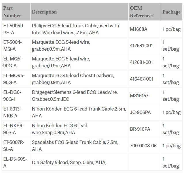Click the Package column header
Image resolution: width=184 pixels, height=173 pixels.
click(171, 12)
